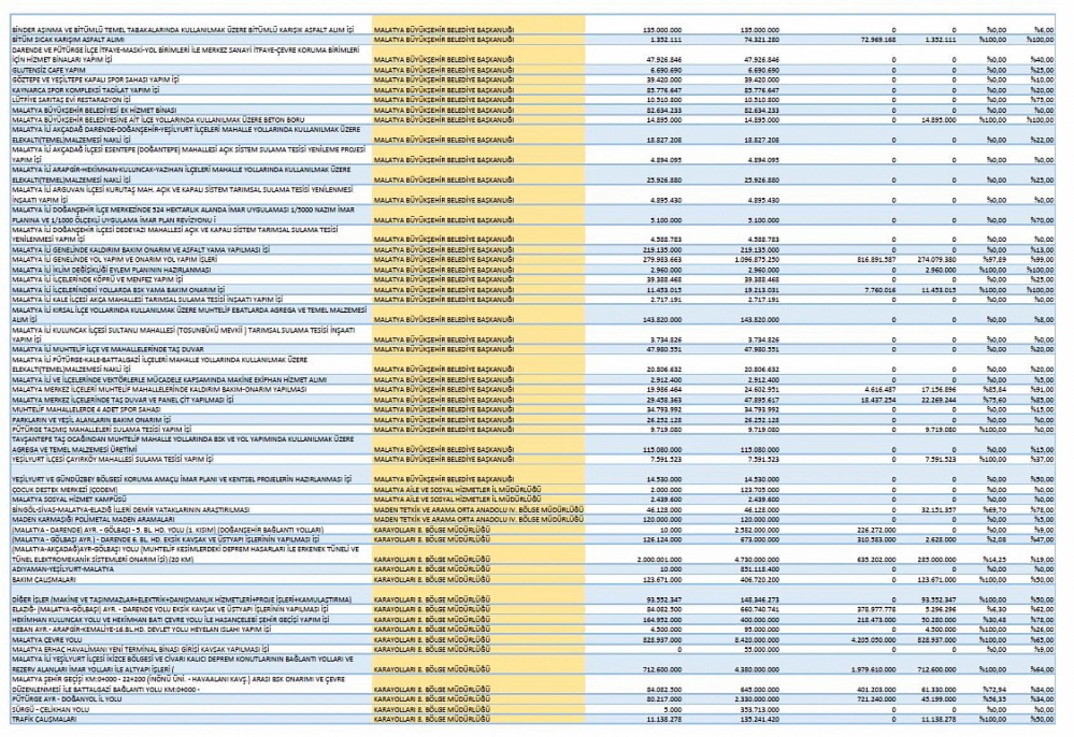Select PARKLARIN VE YEŞİL ALANLARIN BAKIM ONARIM cell
Viewport: 1074px width, 737px height.
pyautogui.click(x=91, y=420)
